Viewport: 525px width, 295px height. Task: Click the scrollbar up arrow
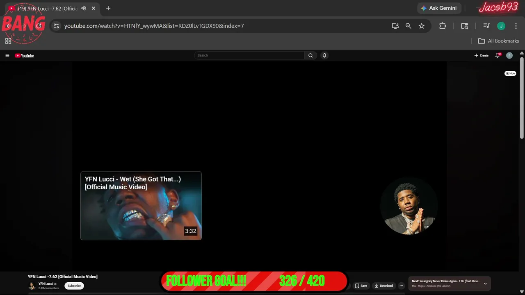[522, 53]
